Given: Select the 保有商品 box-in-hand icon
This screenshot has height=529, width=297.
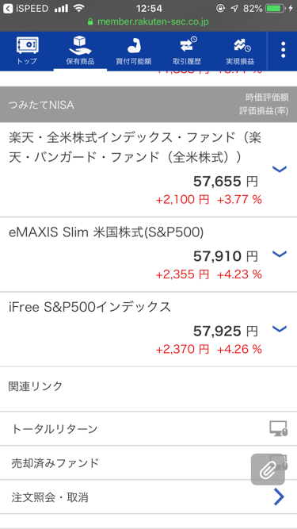Looking at the screenshot, I should pyautogui.click(x=80, y=45).
